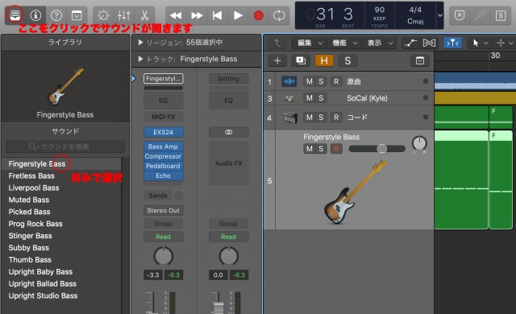Expand the Track Fingerstyle Bass disclosure triangle
516x314 pixels.
click(140, 59)
